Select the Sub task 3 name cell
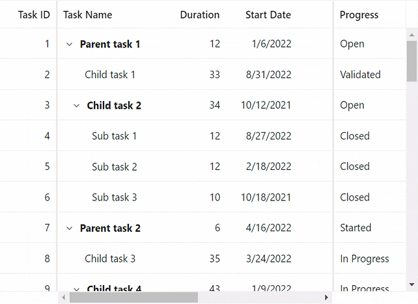This screenshot has height=304, width=418. point(114,197)
